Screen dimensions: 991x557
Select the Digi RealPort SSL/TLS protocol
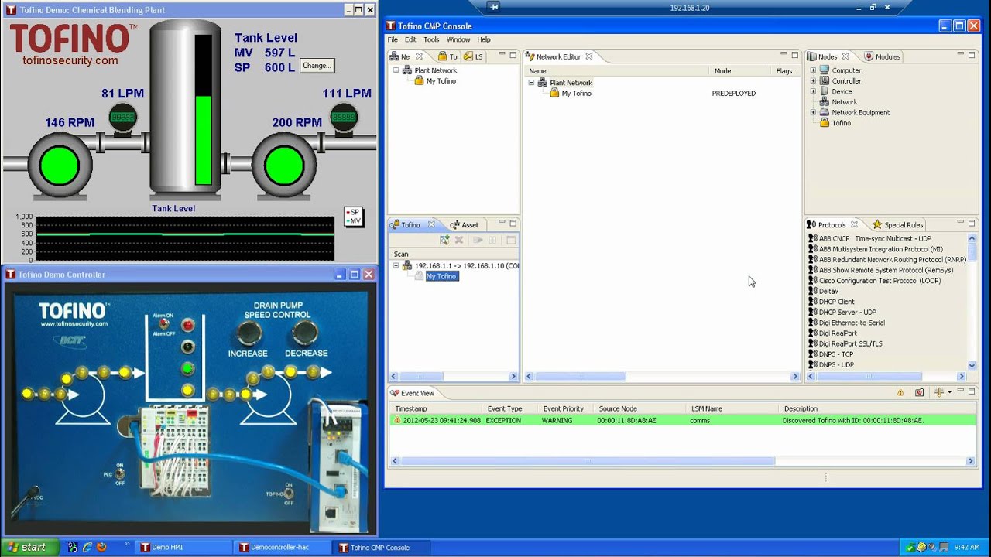click(845, 343)
